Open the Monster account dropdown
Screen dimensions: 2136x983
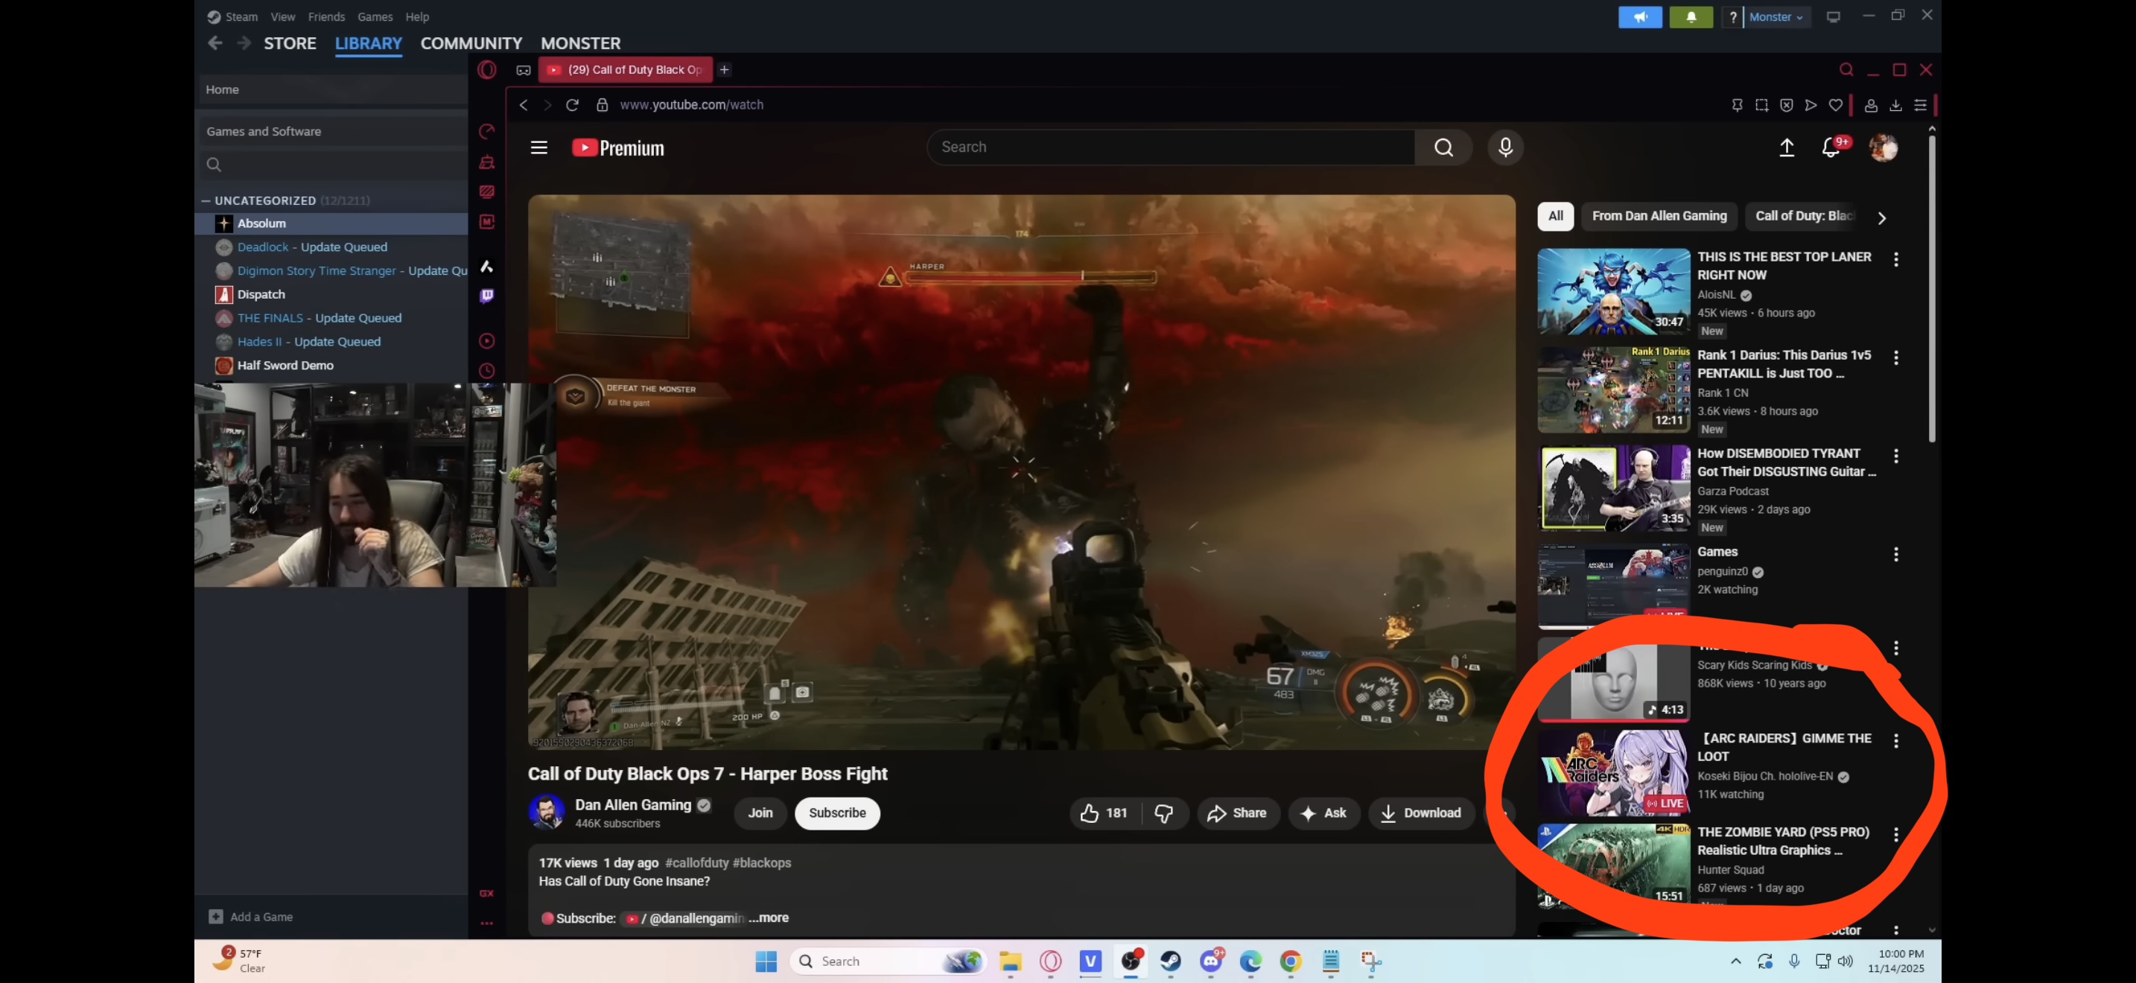pos(1776,16)
